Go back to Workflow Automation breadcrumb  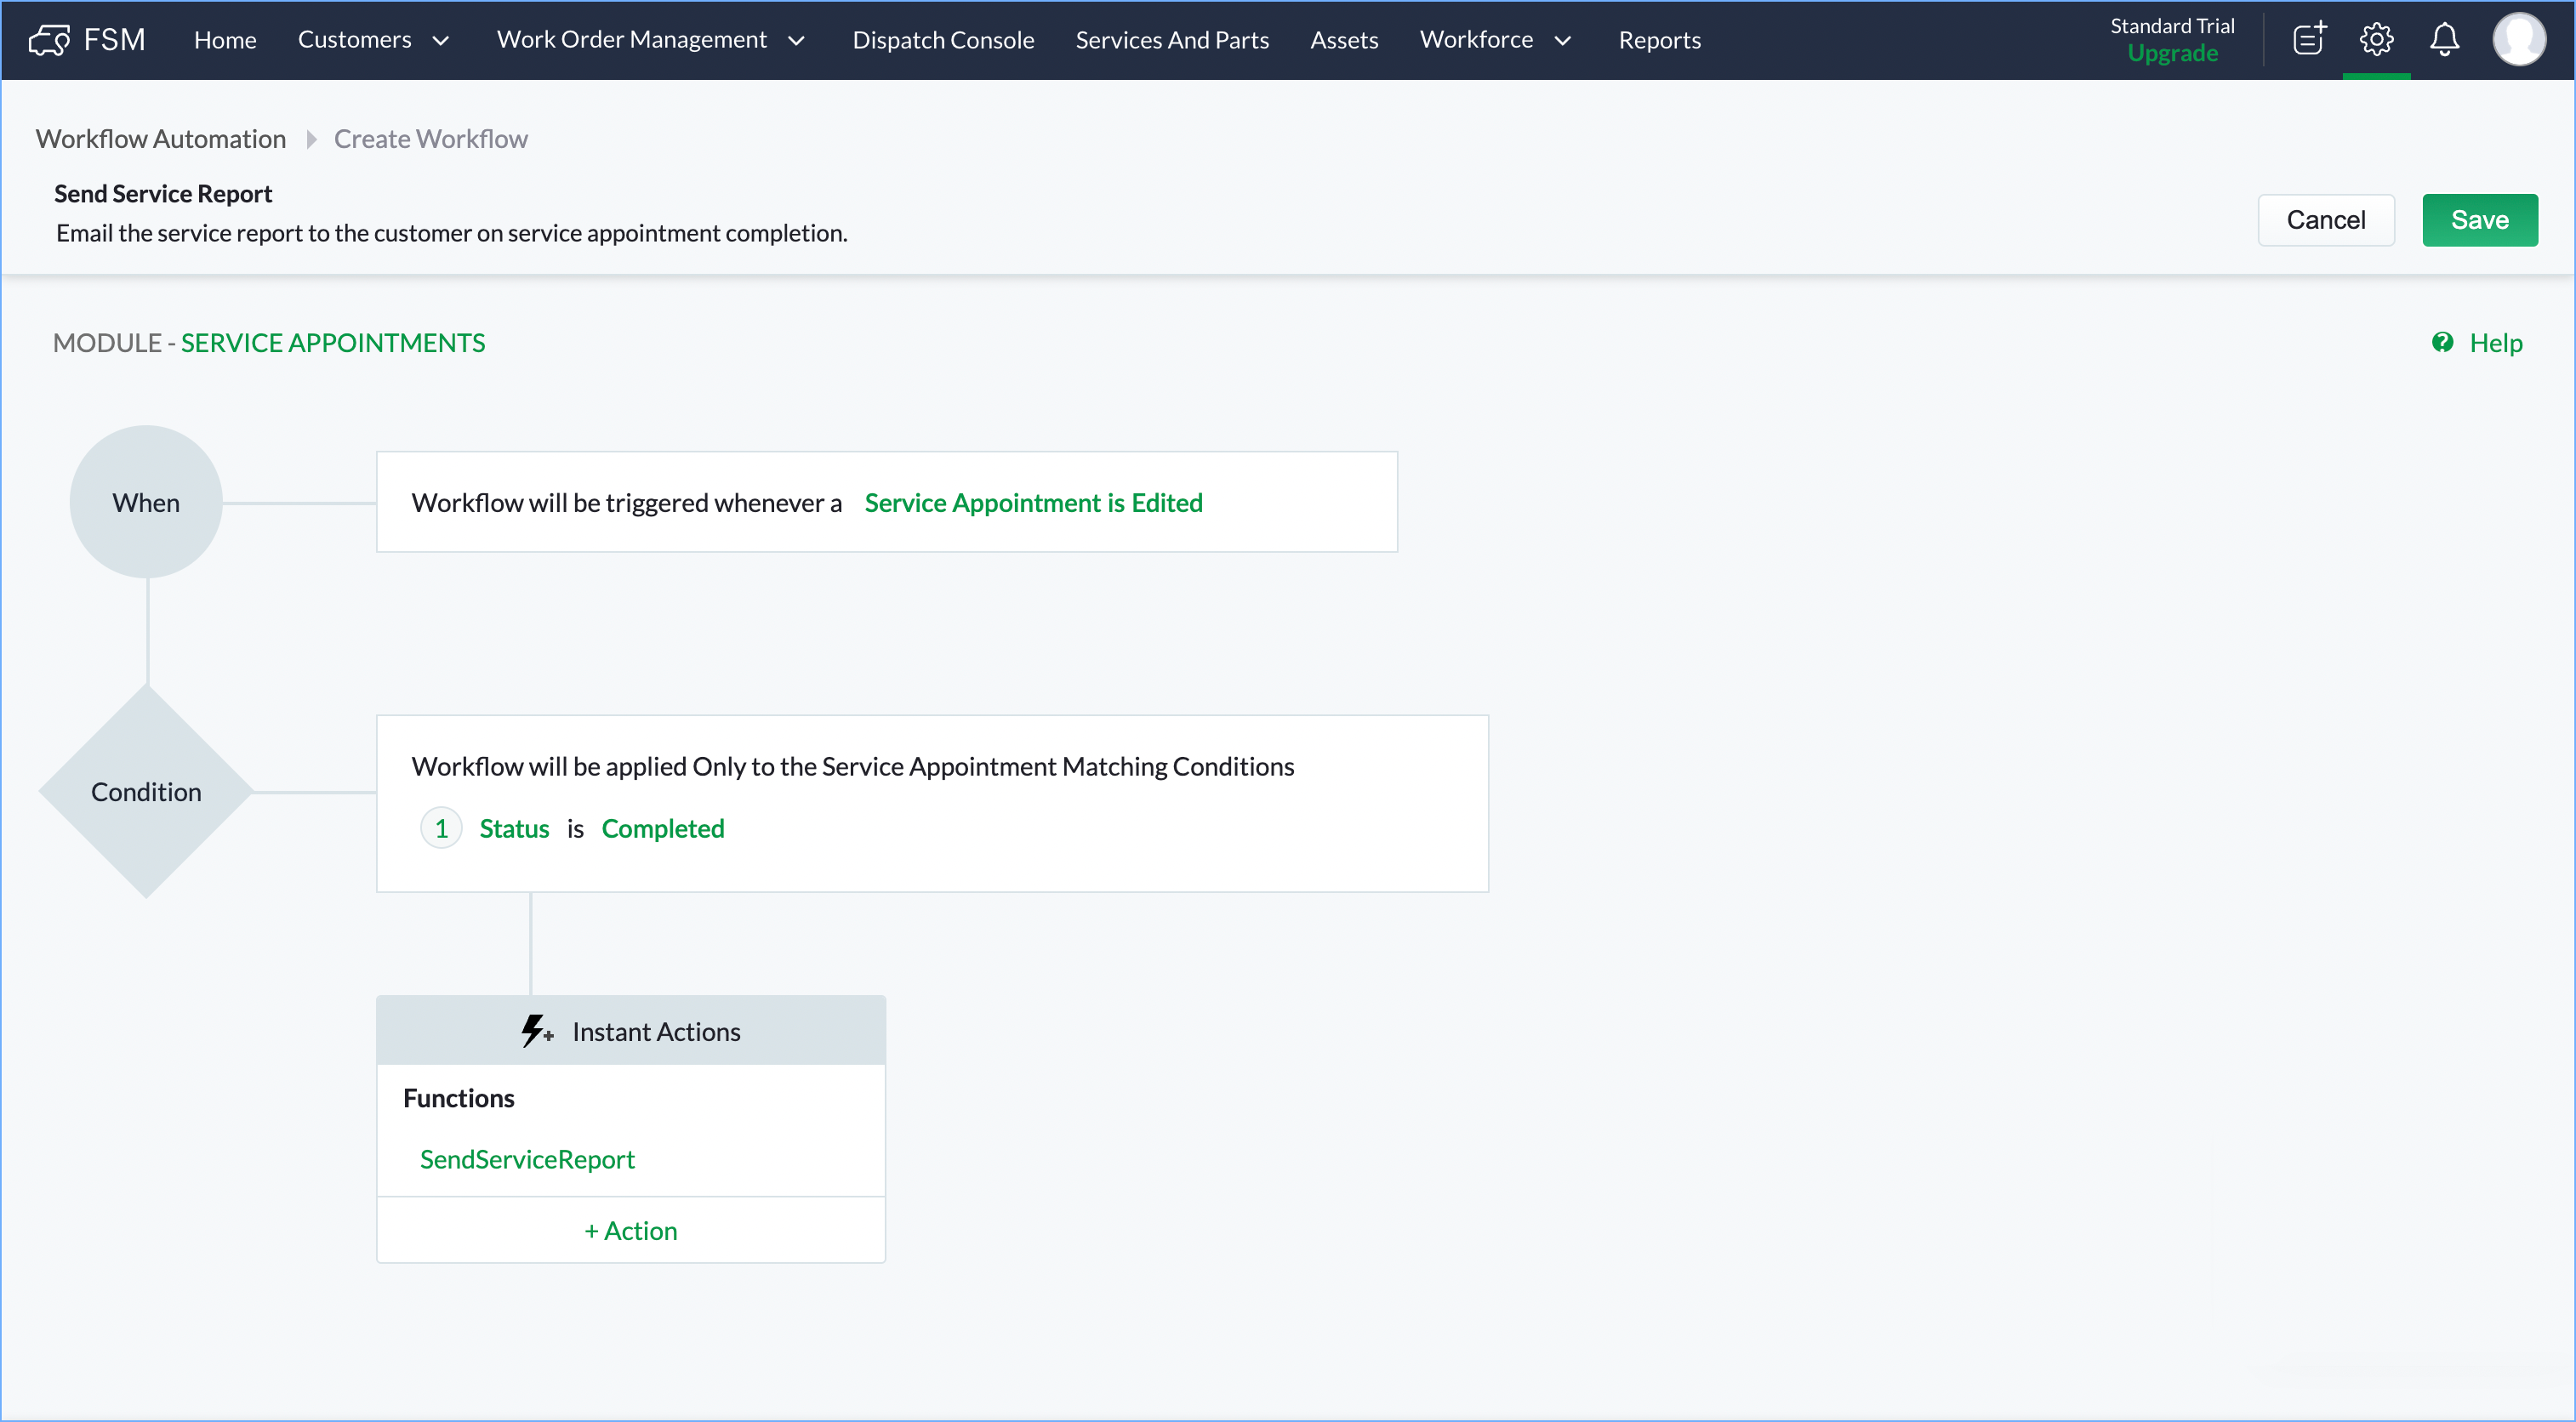tap(161, 139)
